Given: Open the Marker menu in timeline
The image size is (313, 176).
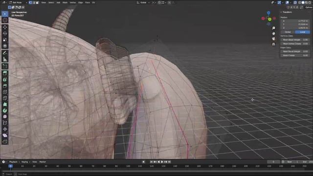Looking at the screenshot, I should [x=43, y=162].
